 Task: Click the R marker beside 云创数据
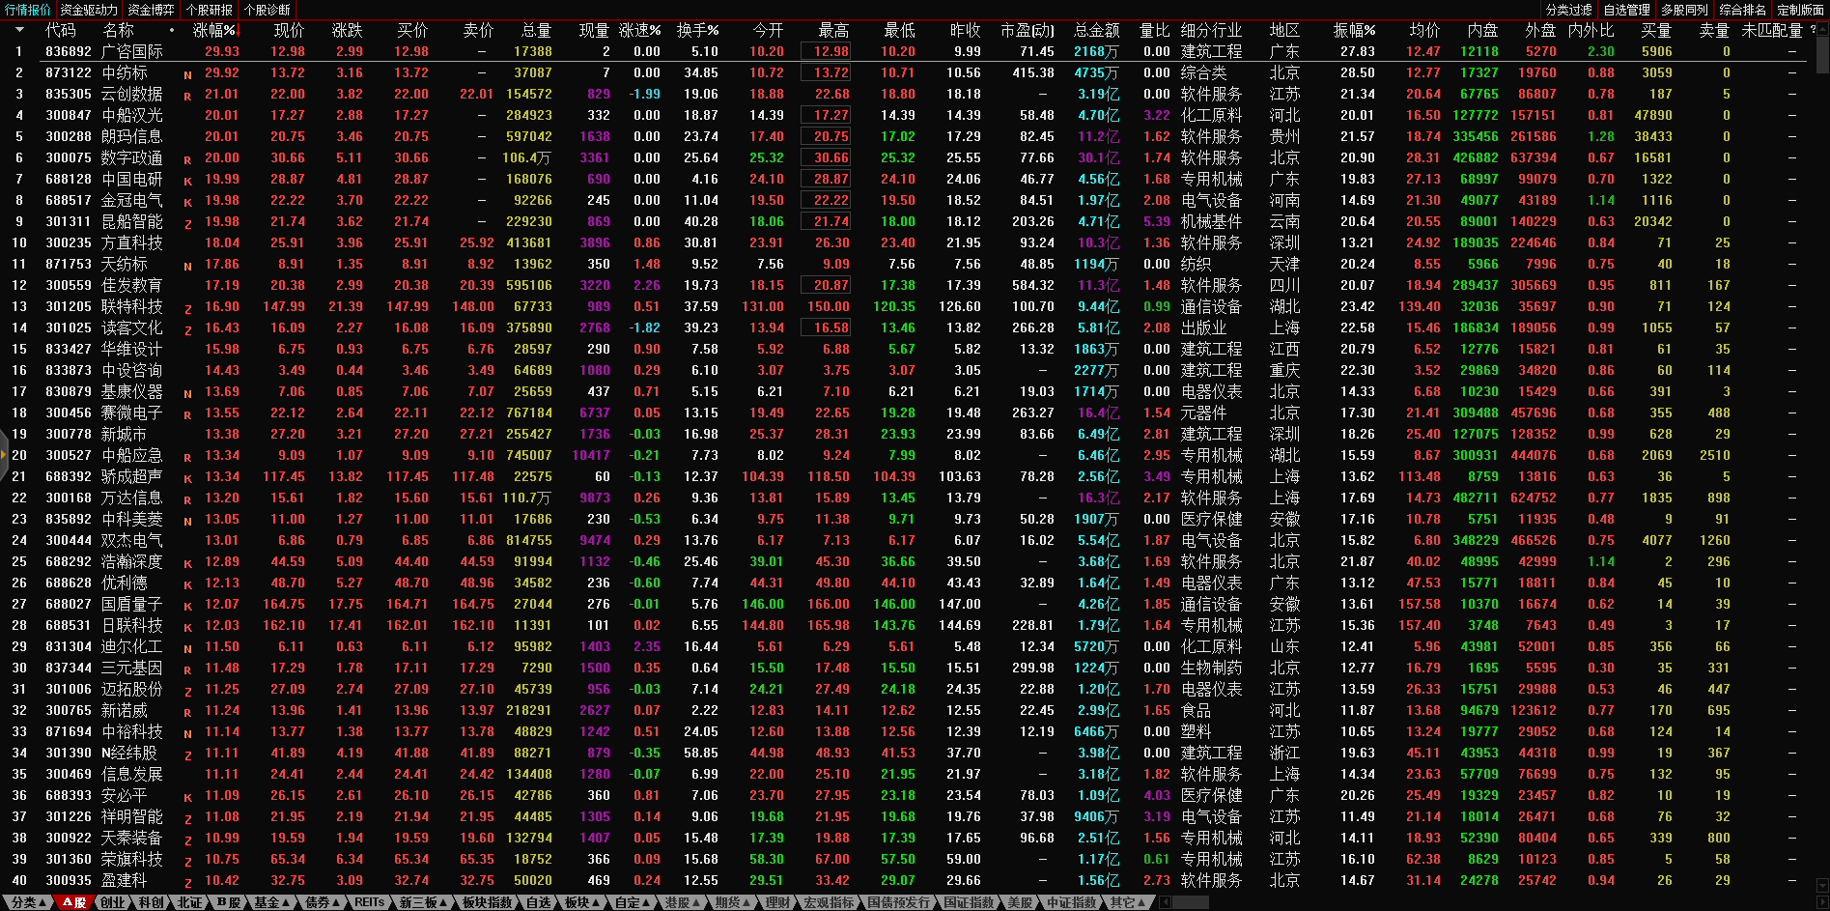(187, 96)
